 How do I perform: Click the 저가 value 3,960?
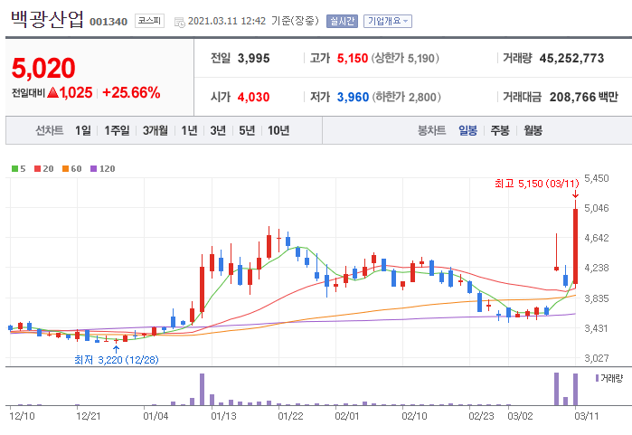coord(354,97)
